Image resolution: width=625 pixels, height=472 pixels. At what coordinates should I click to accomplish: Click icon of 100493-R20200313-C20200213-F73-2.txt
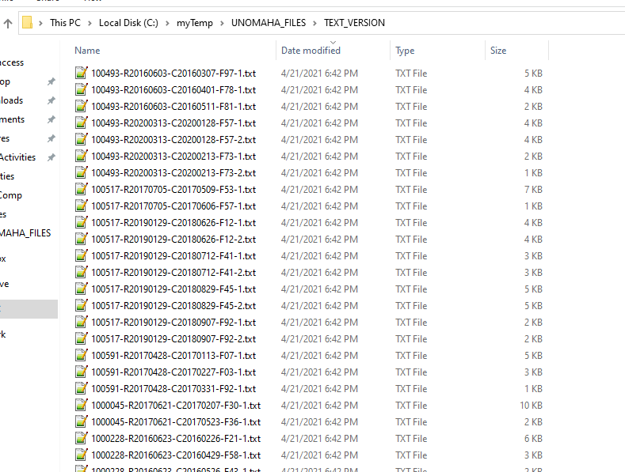point(82,172)
